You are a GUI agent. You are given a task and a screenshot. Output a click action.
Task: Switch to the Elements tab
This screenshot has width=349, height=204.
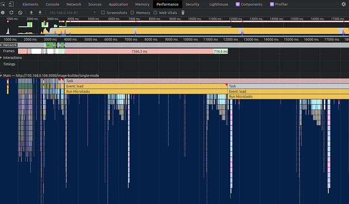pyautogui.click(x=30, y=4)
